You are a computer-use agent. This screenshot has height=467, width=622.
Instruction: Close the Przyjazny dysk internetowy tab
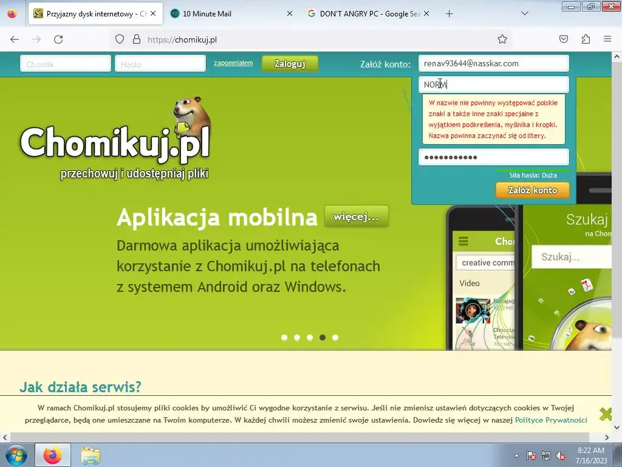(153, 13)
